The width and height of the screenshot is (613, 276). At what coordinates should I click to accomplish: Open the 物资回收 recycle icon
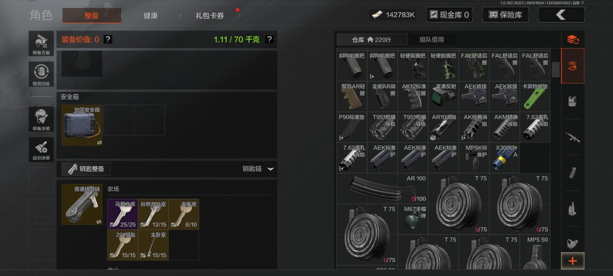[x=41, y=74]
